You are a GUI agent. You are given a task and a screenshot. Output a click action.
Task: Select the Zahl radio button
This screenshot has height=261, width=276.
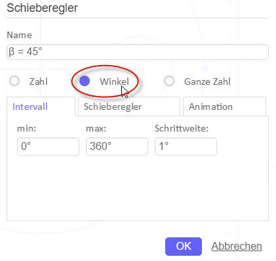[x=14, y=81]
